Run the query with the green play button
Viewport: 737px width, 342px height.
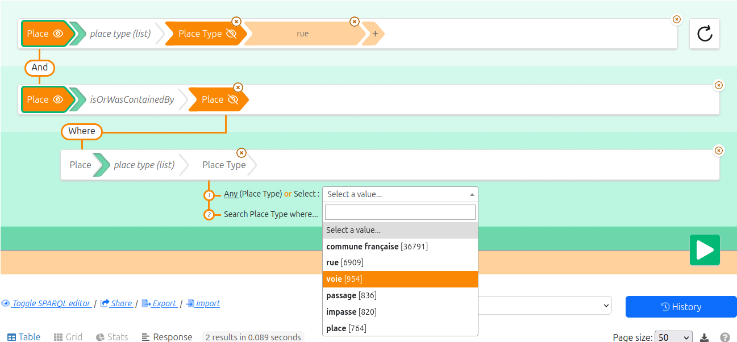tap(705, 250)
